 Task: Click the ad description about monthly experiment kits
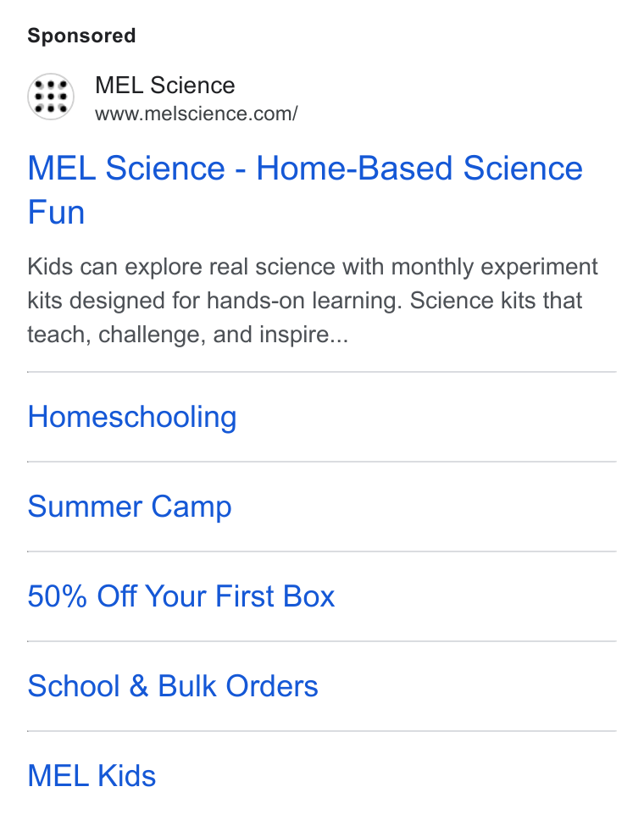pyautogui.click(x=313, y=301)
